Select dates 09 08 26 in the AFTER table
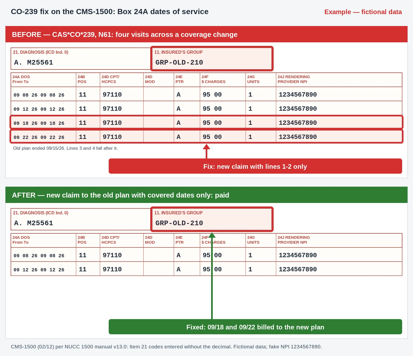 39,256
